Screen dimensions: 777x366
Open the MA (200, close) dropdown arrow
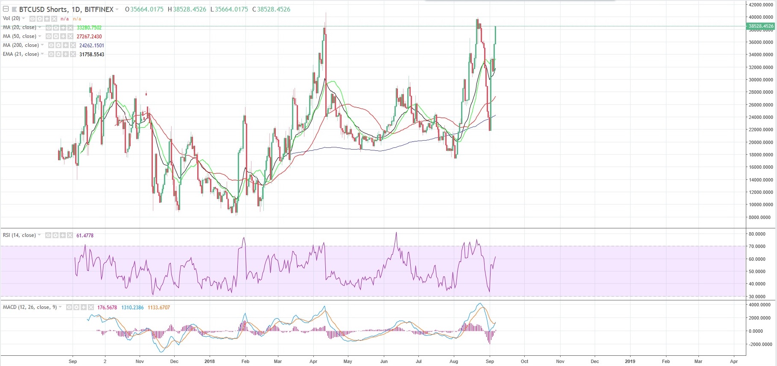(x=42, y=45)
